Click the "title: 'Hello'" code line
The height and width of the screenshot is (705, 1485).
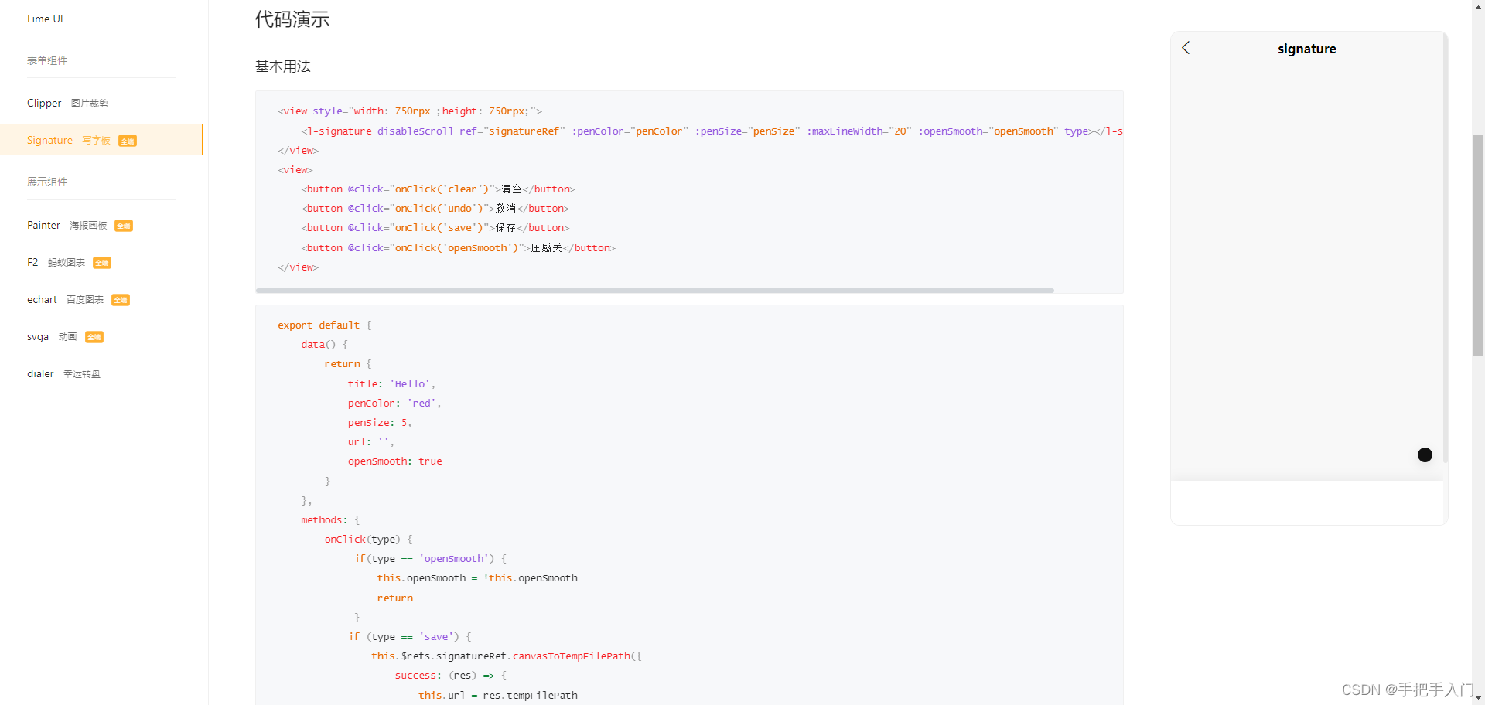tap(391, 383)
